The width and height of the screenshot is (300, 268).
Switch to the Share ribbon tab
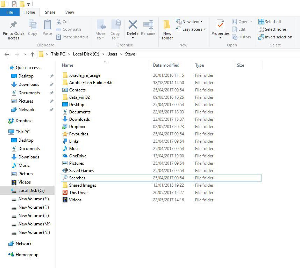click(x=50, y=12)
